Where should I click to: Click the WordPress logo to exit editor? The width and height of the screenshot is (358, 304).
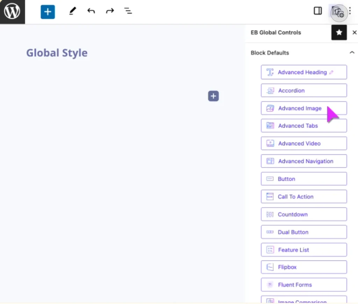tap(12, 12)
